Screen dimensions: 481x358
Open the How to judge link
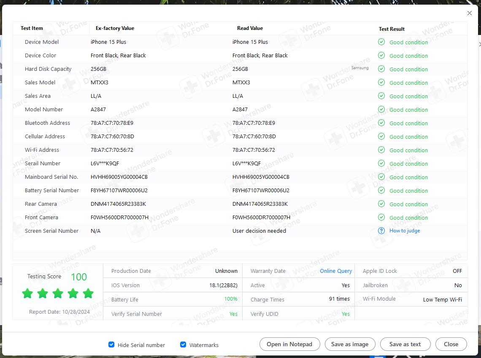pos(404,231)
